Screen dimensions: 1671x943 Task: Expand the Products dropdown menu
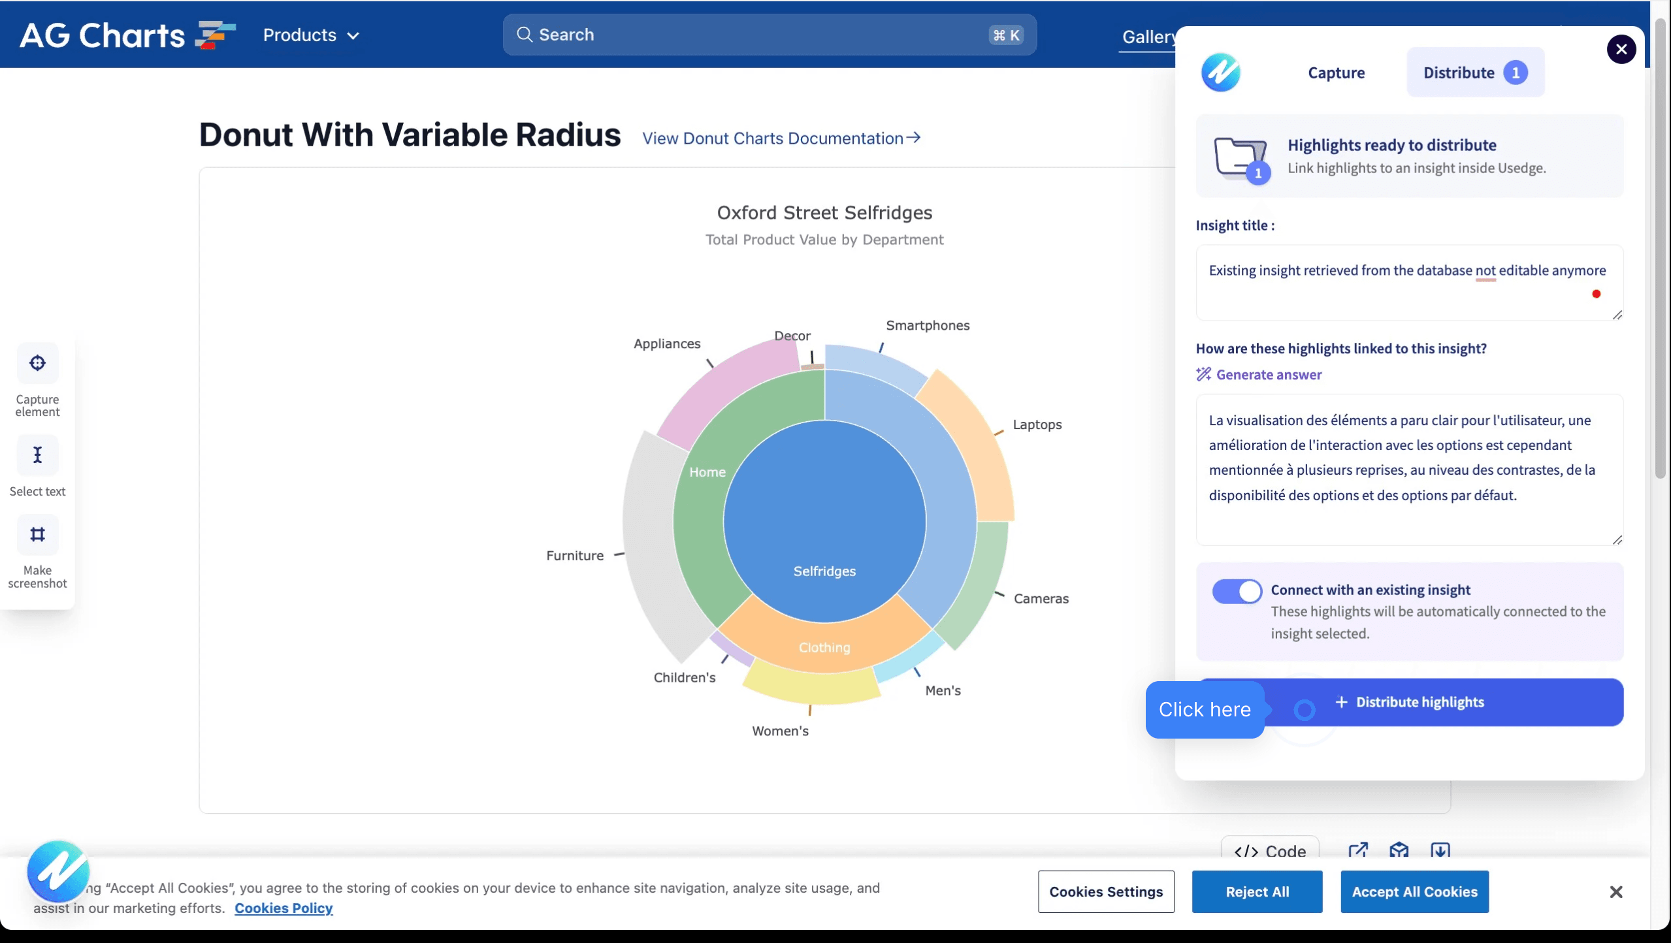click(x=311, y=35)
